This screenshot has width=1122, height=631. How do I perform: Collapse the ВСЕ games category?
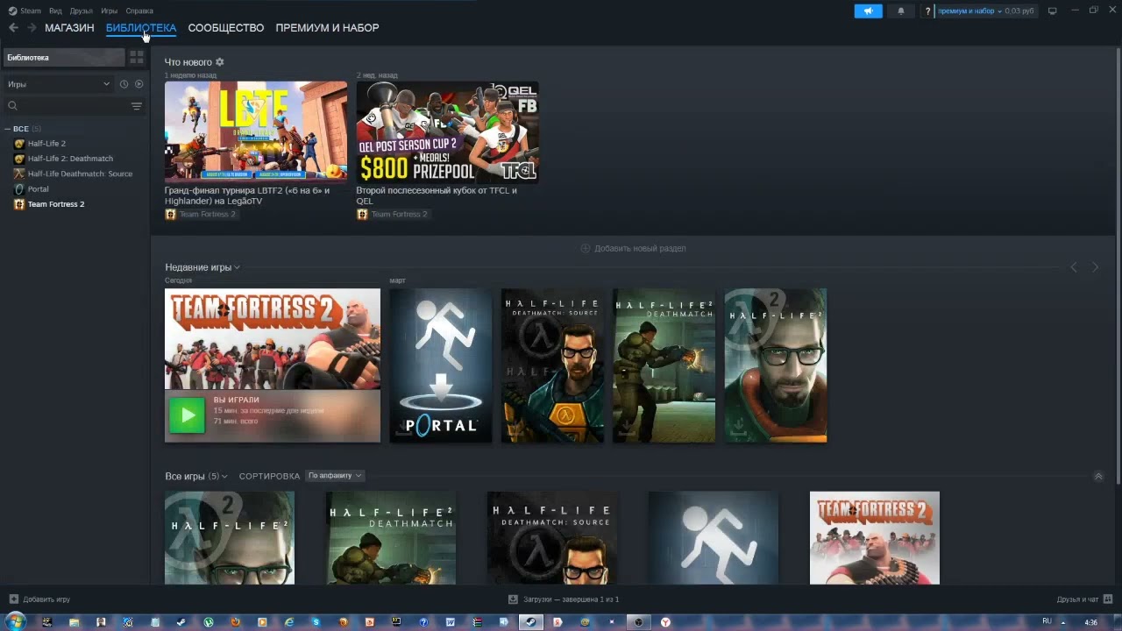(x=8, y=129)
